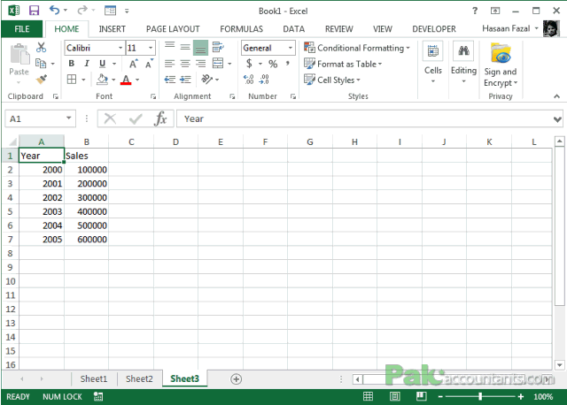Click the Wrap Text icon
Viewport: 567px width, 405px height.
pyautogui.click(x=218, y=47)
